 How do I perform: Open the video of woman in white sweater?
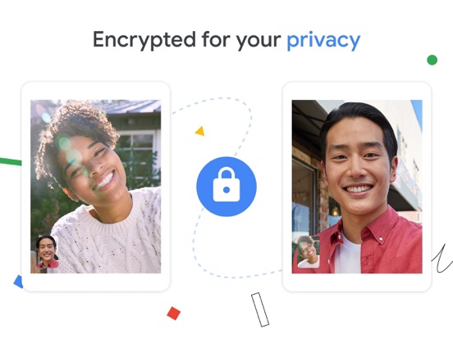tap(96, 187)
